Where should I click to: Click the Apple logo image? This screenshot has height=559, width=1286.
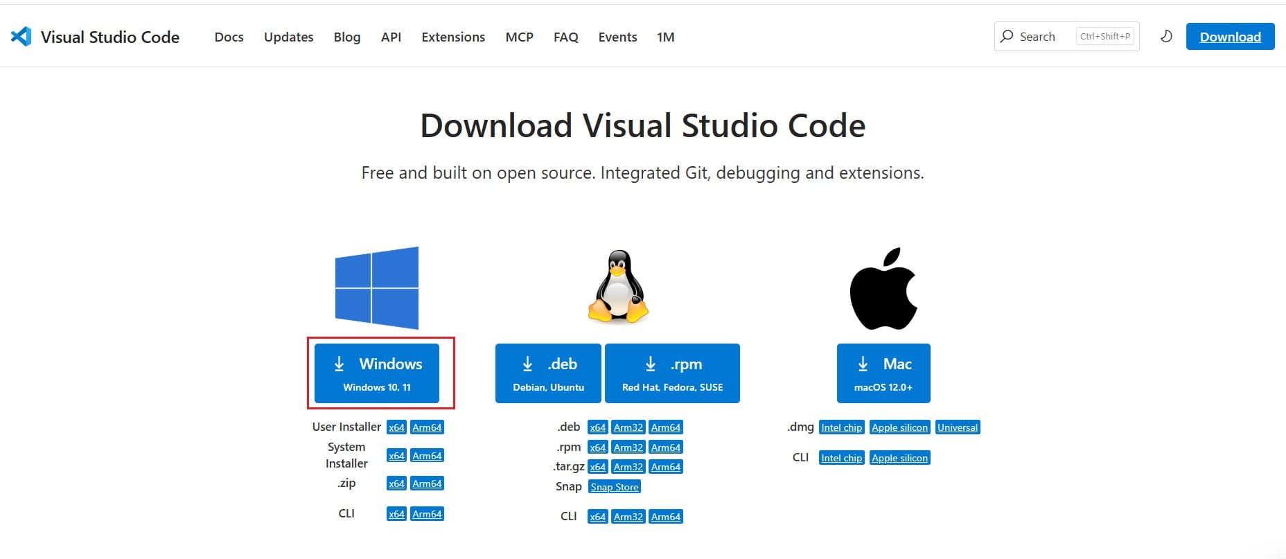click(x=883, y=288)
